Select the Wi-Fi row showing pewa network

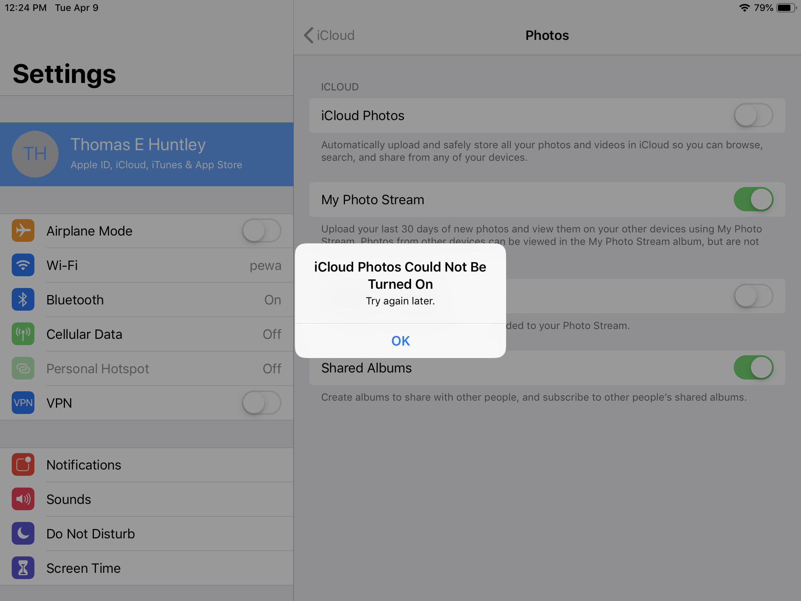coord(156,265)
